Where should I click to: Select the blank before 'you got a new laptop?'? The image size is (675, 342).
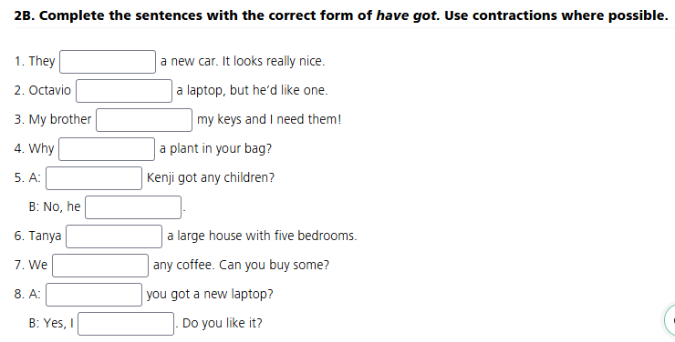pyautogui.click(x=94, y=295)
